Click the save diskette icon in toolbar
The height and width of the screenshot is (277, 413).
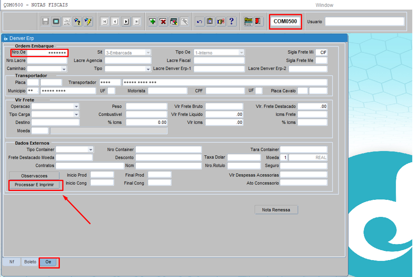pyautogui.click(x=46, y=21)
